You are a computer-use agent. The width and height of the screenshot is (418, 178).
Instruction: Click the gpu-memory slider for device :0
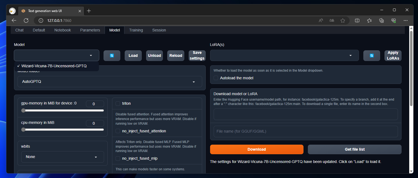63,110
